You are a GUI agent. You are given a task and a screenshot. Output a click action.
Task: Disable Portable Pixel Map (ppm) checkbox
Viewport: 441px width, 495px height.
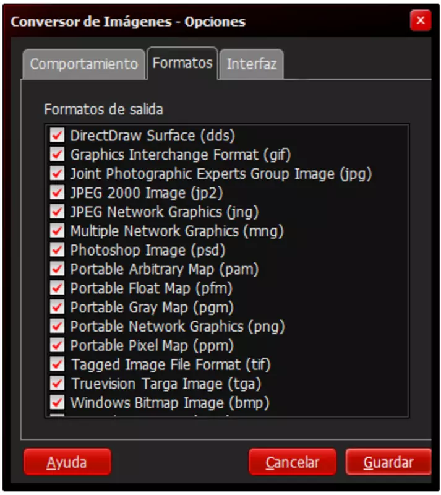[x=57, y=345]
